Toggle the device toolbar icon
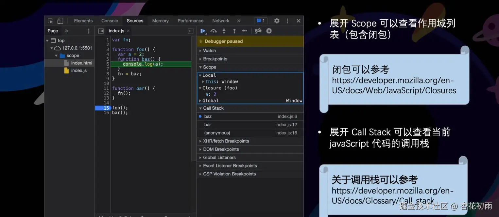The width and height of the screenshot is (499, 217). 60,21
